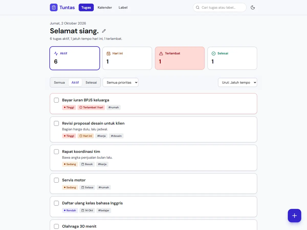Click the #desain tag
Screen dimensions: 307x230
click(116, 136)
